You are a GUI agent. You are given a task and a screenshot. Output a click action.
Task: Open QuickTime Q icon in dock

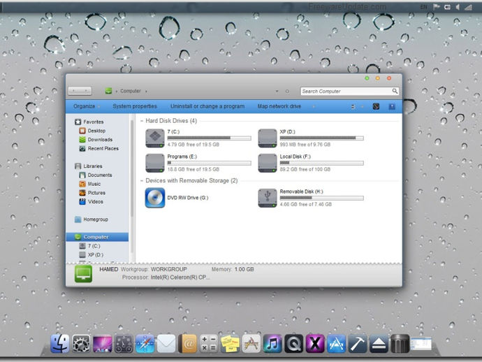point(293,344)
